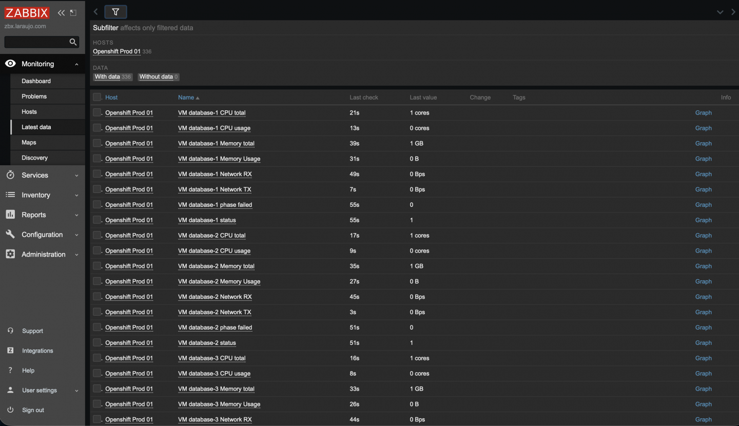Viewport: 739px width, 426px height.
Task: Click the Administration gear icon
Action: 10,254
